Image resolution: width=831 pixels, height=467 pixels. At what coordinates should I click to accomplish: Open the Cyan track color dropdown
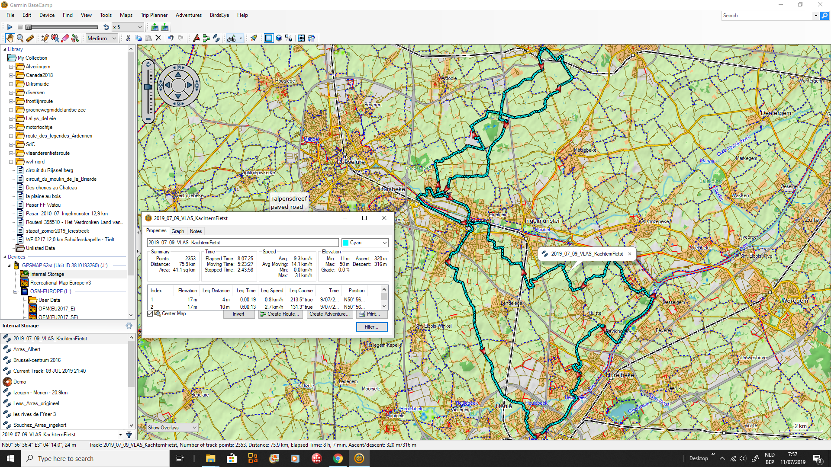click(365, 243)
